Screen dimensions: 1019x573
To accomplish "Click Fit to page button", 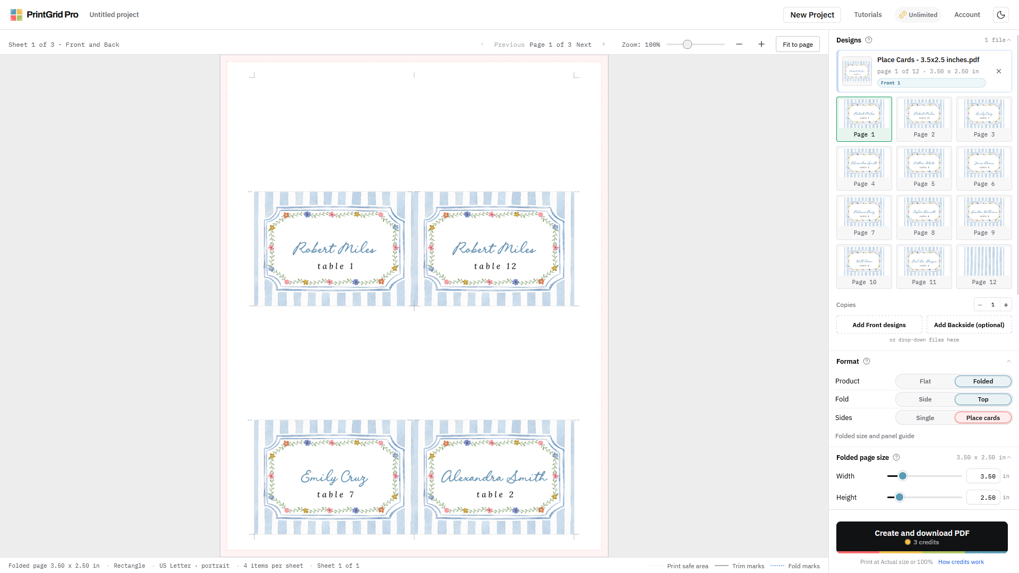I will click(x=798, y=45).
